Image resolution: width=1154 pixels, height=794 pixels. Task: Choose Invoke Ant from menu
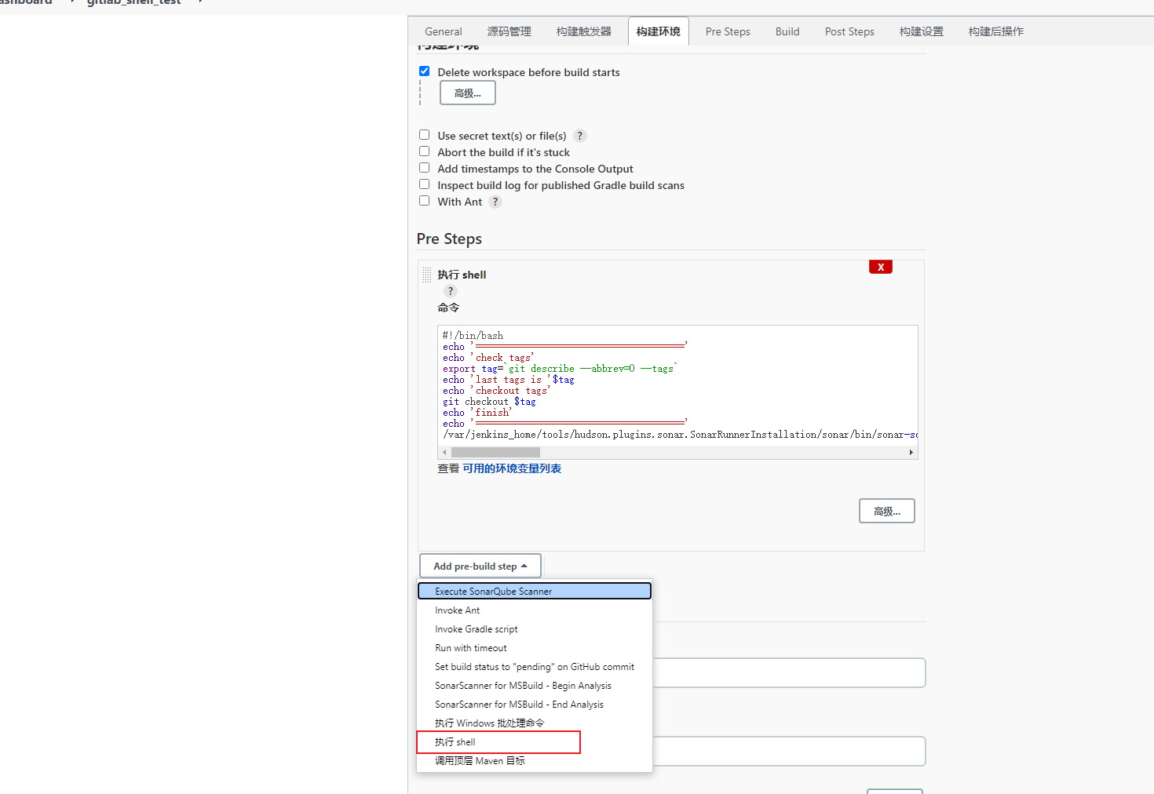[535, 610]
